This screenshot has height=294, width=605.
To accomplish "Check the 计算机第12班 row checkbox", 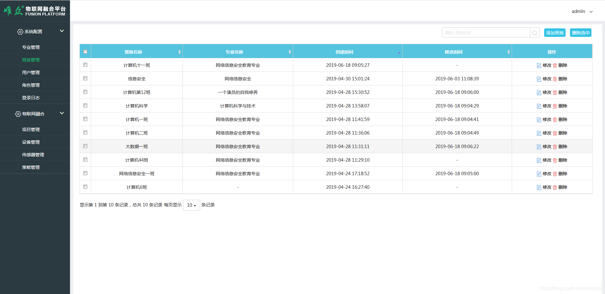I will click(85, 92).
